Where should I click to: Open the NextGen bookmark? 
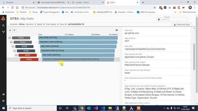pyautogui.click(x=22, y=12)
